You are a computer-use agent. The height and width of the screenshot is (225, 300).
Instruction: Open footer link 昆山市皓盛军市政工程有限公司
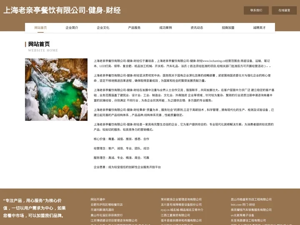click(x=251, y=199)
